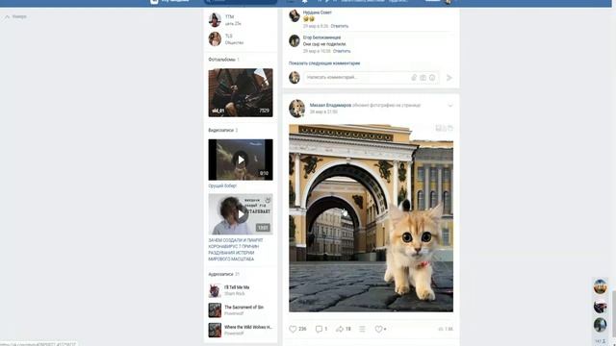Open the Фотоальбомы section header
616x346 pixels.
coord(222,60)
